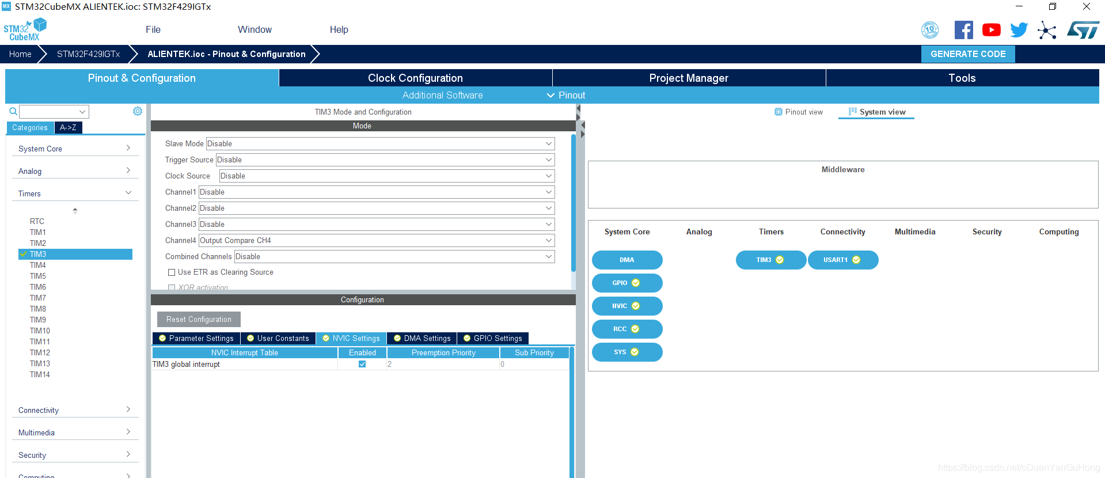Open RCC in System view
Viewport: 1105px width, 478px height.
tap(627, 329)
